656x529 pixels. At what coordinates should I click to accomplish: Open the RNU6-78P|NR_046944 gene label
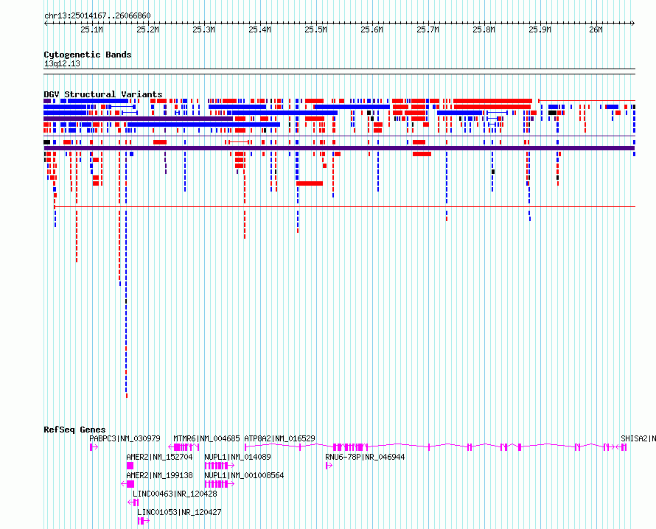coord(365,457)
